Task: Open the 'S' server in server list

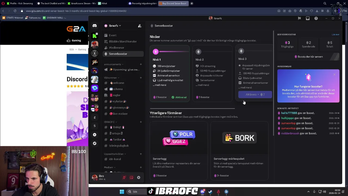Action: coord(95,126)
